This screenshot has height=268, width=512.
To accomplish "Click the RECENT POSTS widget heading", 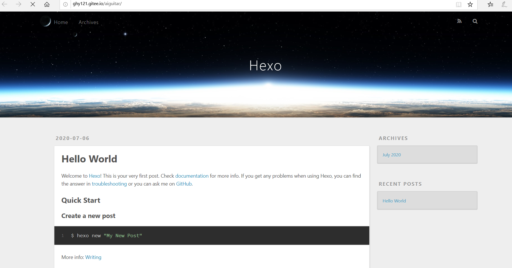I will pos(400,184).
